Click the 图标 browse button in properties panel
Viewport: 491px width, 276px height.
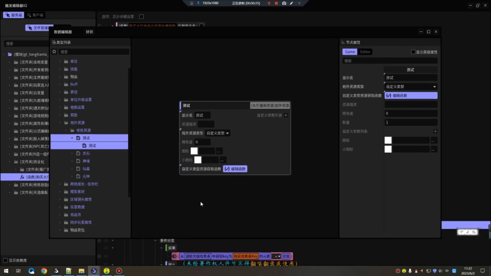coord(434,140)
